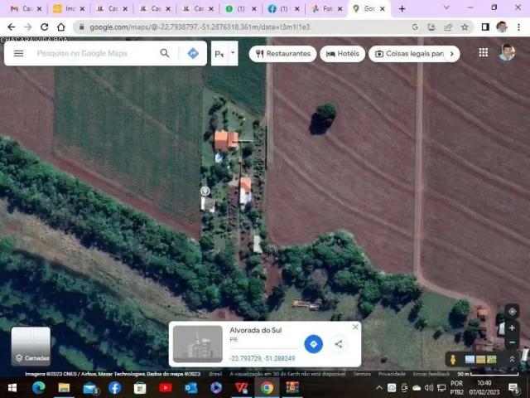Zoom out on the map
Viewport: 530px width, 398px height.
(x=512, y=342)
